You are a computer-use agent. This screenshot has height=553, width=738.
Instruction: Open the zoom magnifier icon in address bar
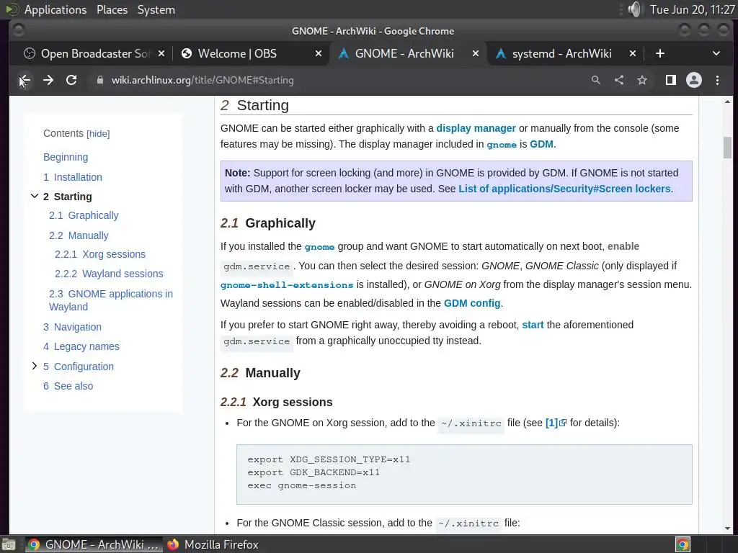click(x=596, y=81)
